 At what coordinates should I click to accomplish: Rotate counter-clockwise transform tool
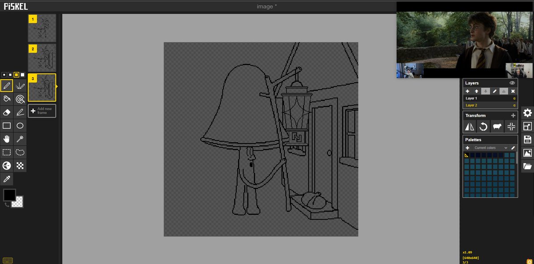(483, 127)
